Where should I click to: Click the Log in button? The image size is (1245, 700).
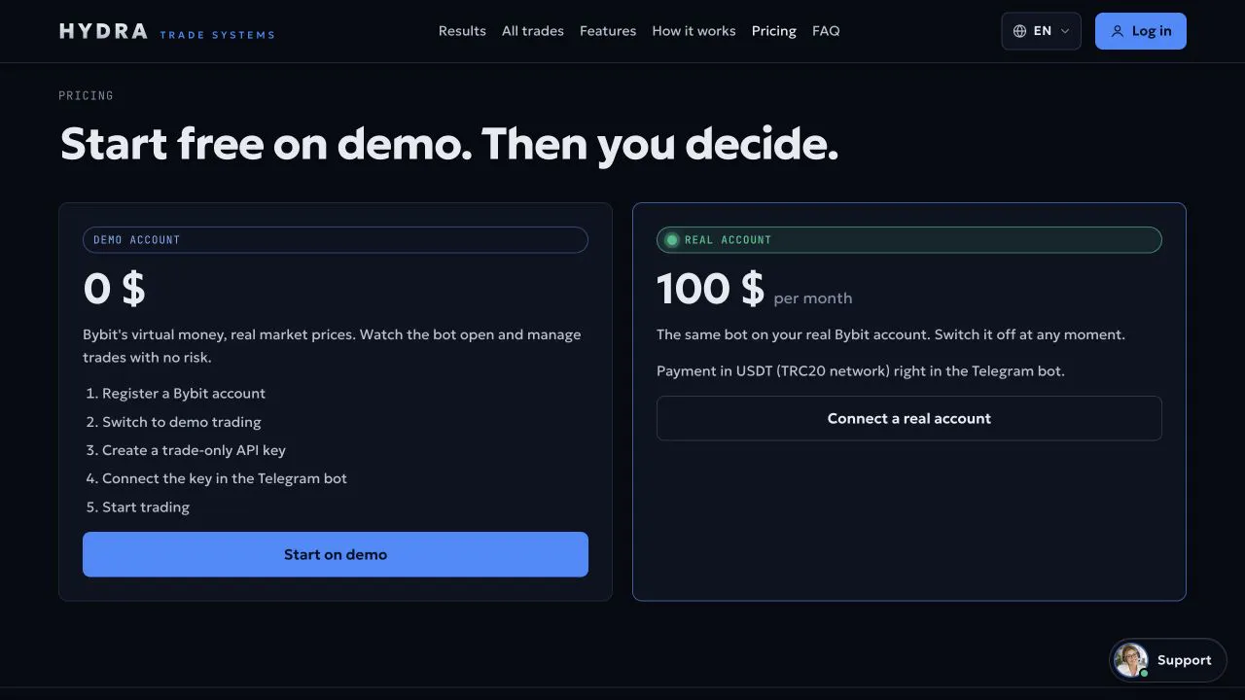point(1141,31)
